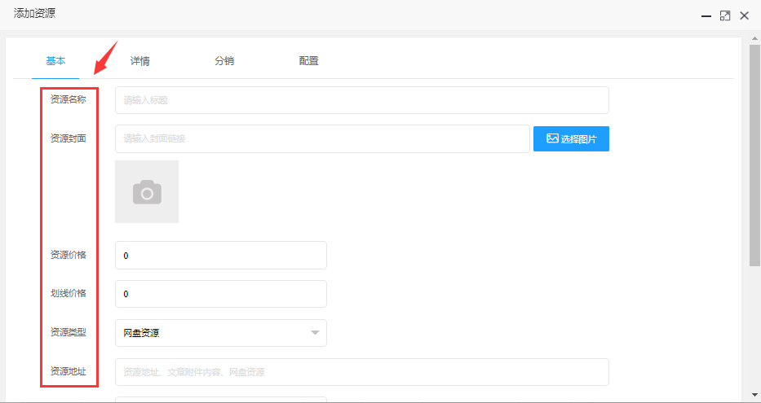Click the 资源地址 input field
This screenshot has height=403, width=761.
362,372
